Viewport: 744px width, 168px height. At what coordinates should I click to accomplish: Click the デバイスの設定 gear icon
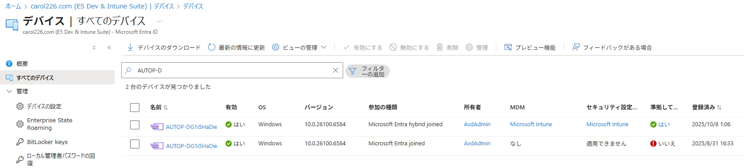20,106
